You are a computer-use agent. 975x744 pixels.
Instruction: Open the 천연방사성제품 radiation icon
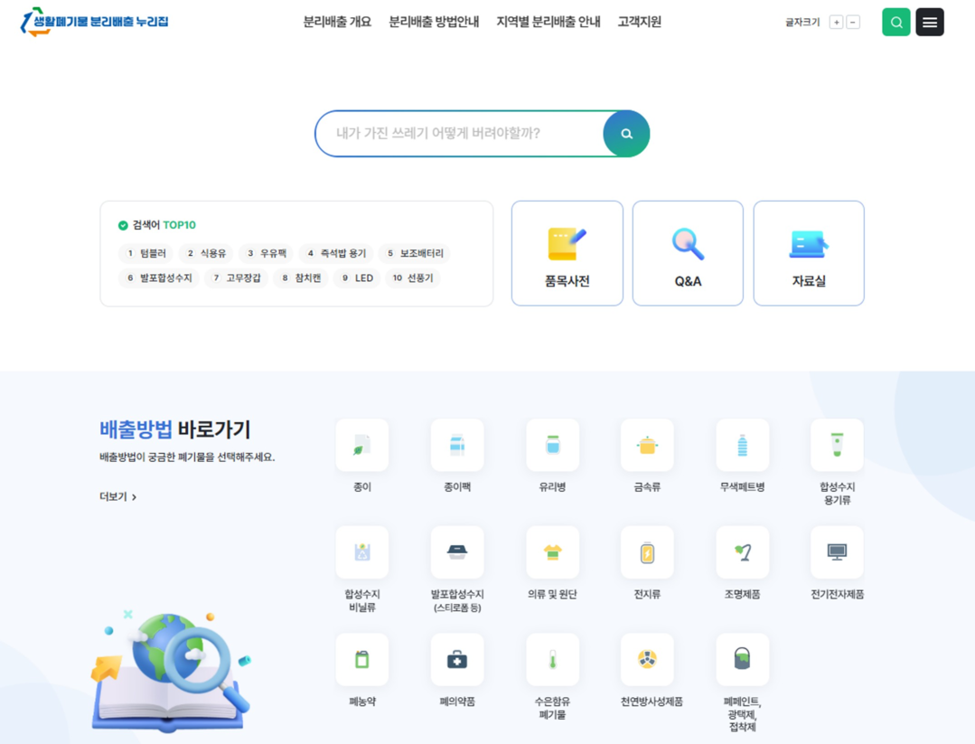point(647,659)
